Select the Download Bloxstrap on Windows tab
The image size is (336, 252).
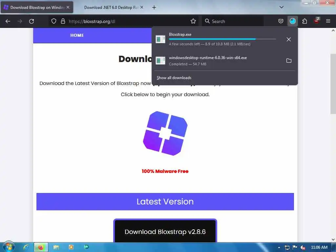(x=37, y=8)
